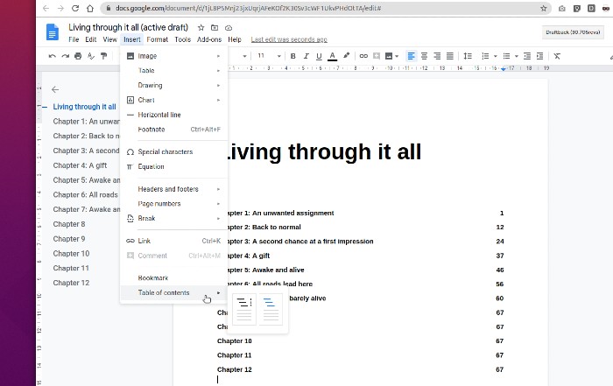Select Left align
Viewport: 613px width, 386px height.
(x=412, y=56)
